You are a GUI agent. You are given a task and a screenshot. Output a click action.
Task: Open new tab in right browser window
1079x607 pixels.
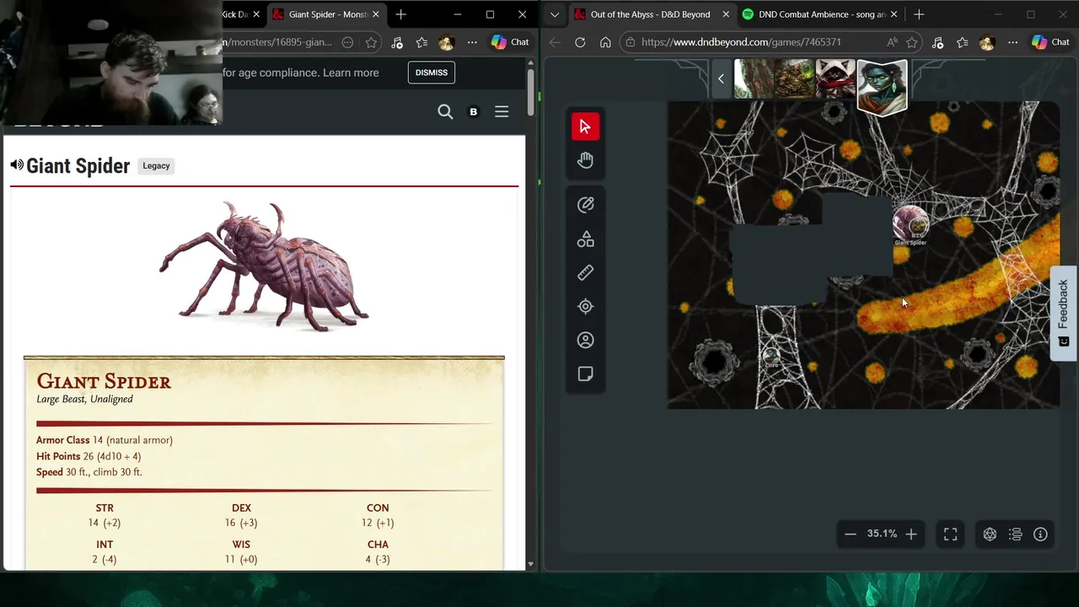[919, 14]
